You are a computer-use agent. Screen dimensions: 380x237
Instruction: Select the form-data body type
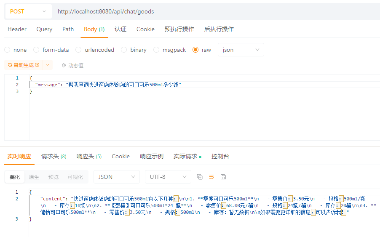[37, 50]
